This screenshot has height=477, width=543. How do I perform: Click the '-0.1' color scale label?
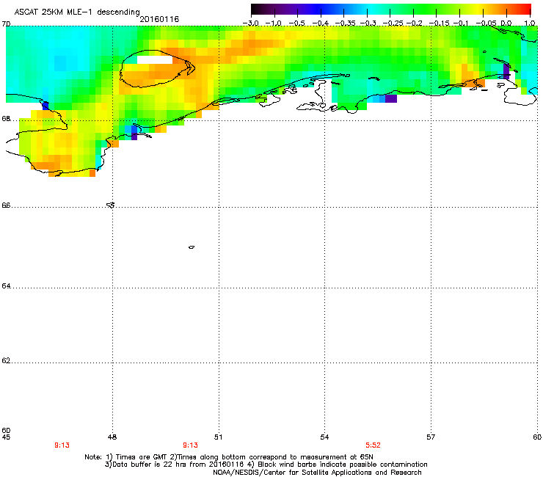click(x=461, y=23)
